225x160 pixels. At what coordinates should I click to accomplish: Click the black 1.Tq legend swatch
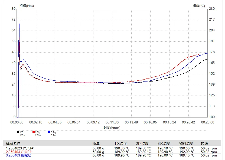pos(18,132)
